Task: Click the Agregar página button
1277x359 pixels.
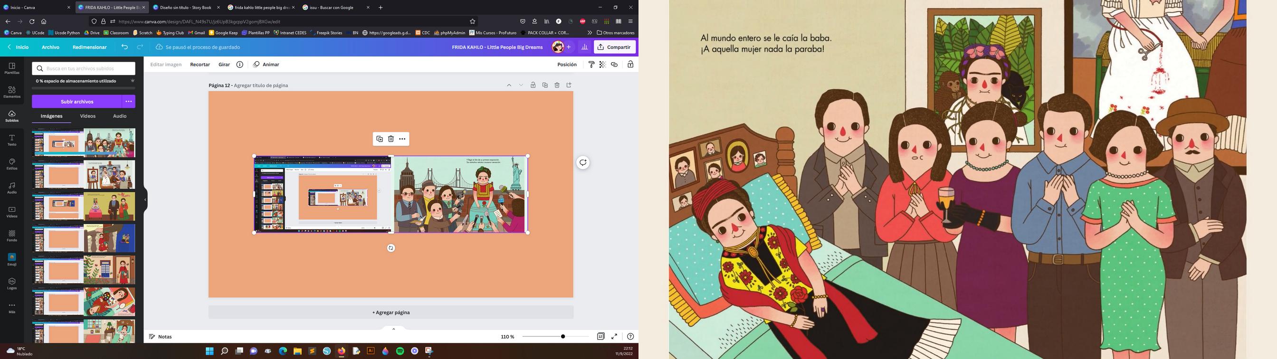Action: (391, 312)
